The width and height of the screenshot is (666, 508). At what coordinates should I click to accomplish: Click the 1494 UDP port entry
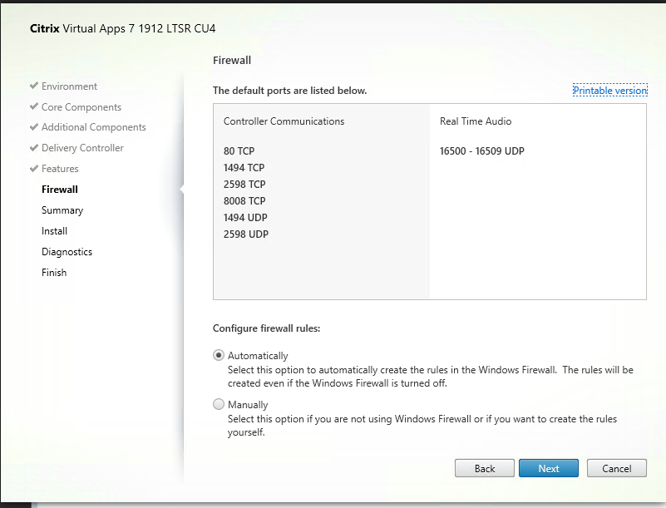point(245,218)
